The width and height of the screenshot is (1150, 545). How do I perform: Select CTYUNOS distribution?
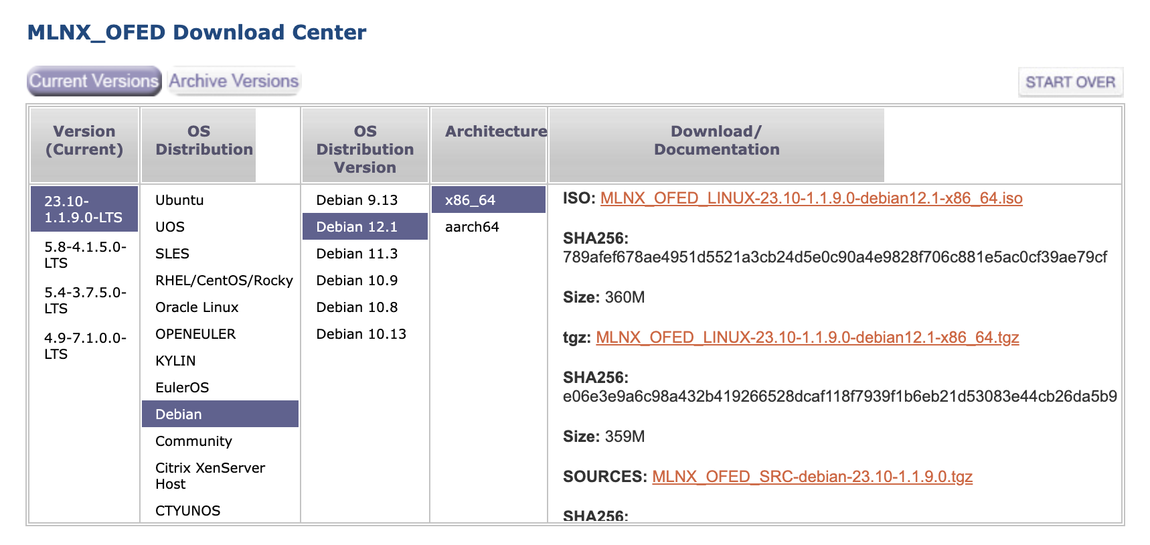[220, 510]
